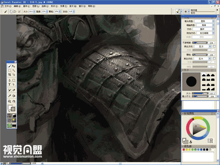Image resolution: width=220 pixels, height=165 pixels.
Task: Select the Eraser tool
Action: (x=14, y=90)
